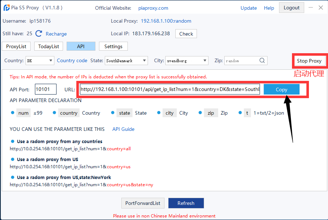Select the Settings tab

click(x=113, y=46)
